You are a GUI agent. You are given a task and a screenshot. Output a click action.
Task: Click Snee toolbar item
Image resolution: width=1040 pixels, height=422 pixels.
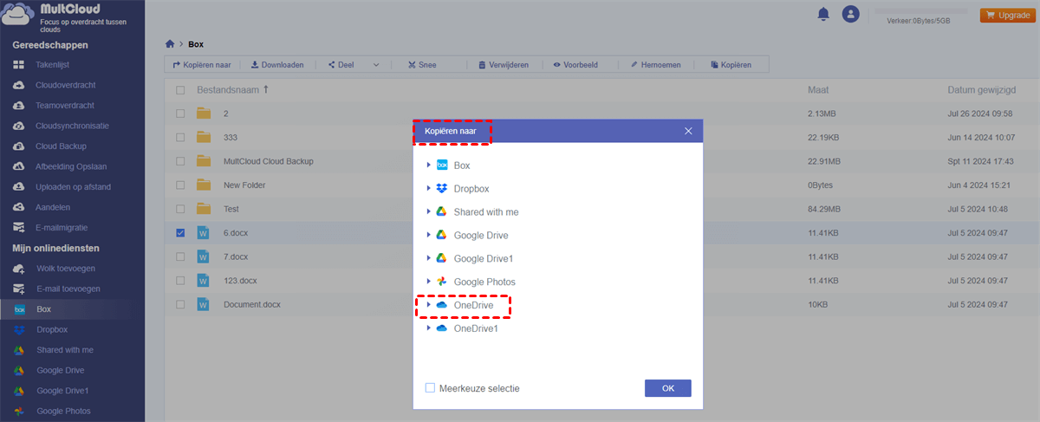pos(421,65)
